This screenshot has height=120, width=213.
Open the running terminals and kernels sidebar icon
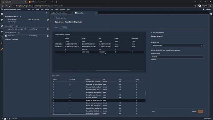2,26
